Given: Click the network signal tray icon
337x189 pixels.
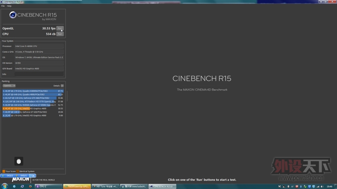Looking at the screenshot, I should coord(318,187).
